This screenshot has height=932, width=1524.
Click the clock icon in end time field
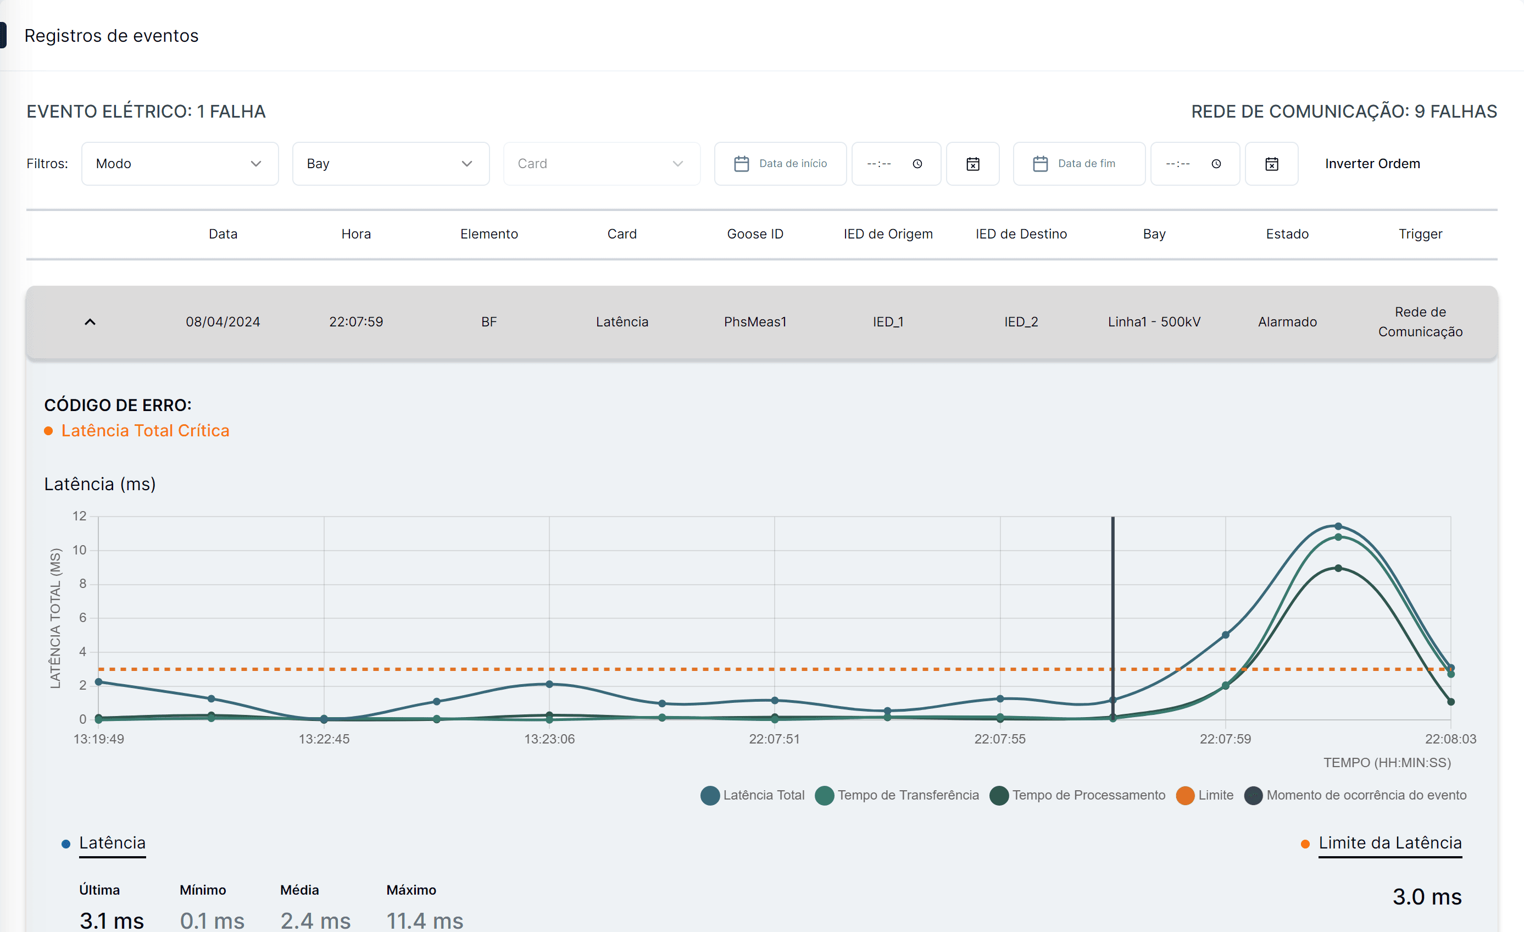(1216, 164)
